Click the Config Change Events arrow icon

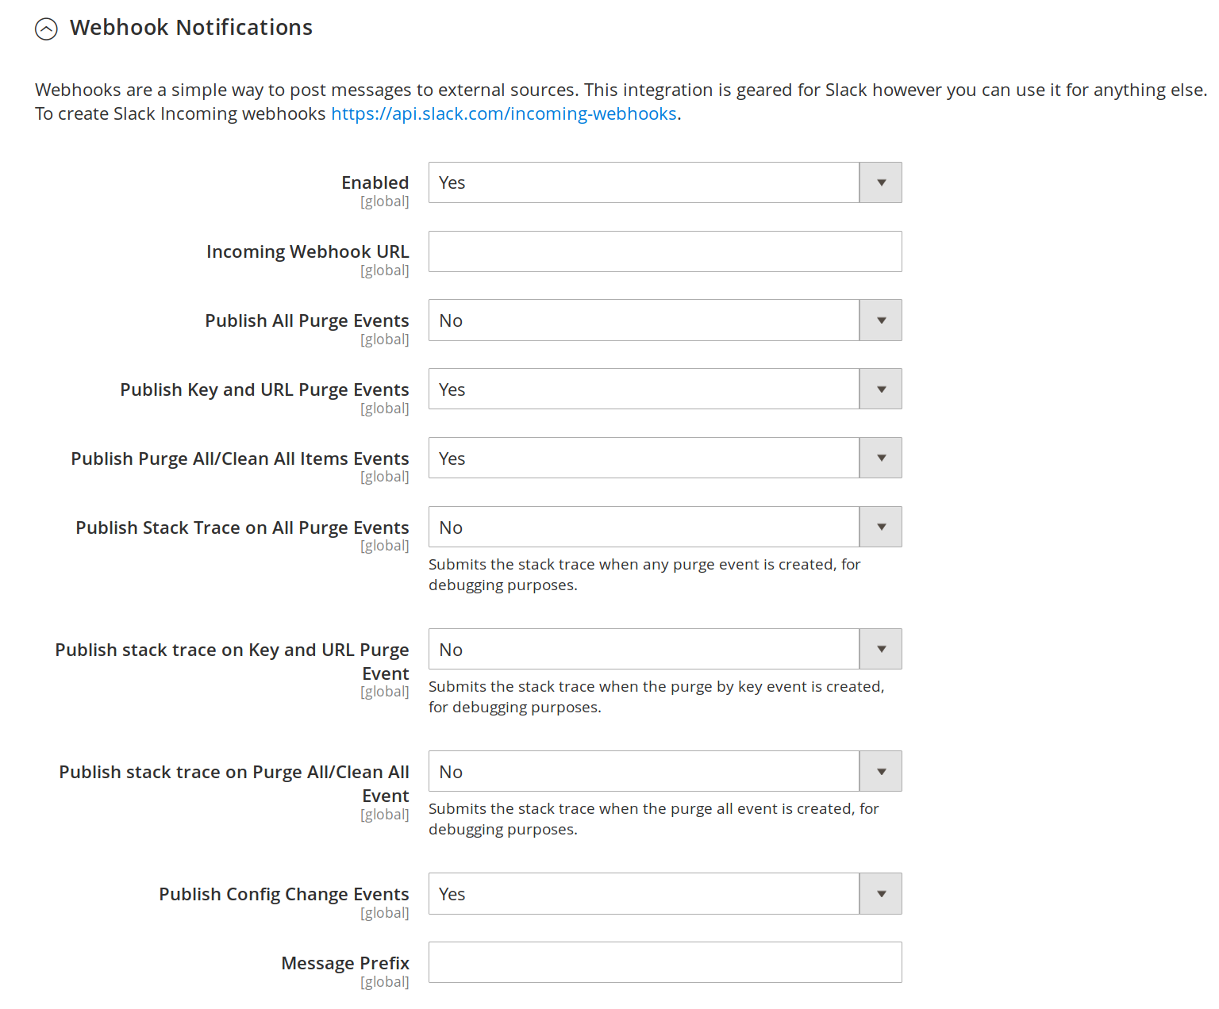[x=880, y=893]
